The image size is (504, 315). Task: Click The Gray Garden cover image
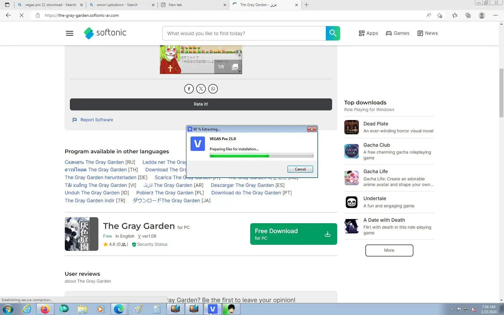click(x=82, y=234)
